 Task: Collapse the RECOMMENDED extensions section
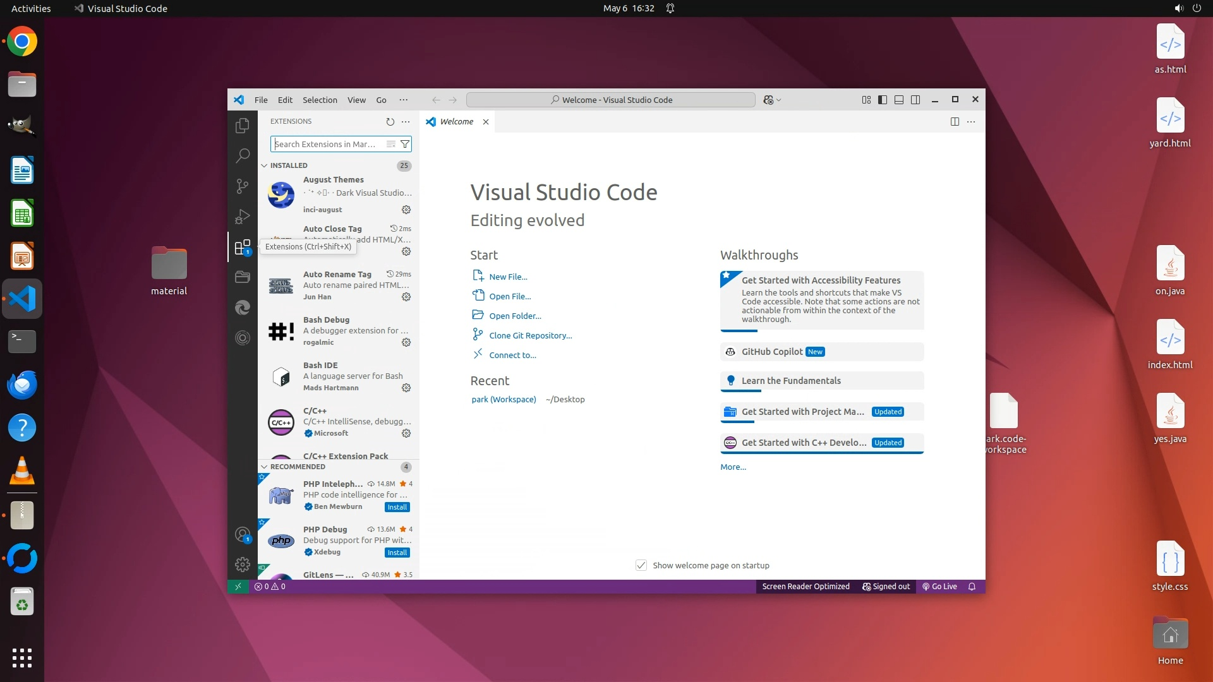(264, 467)
